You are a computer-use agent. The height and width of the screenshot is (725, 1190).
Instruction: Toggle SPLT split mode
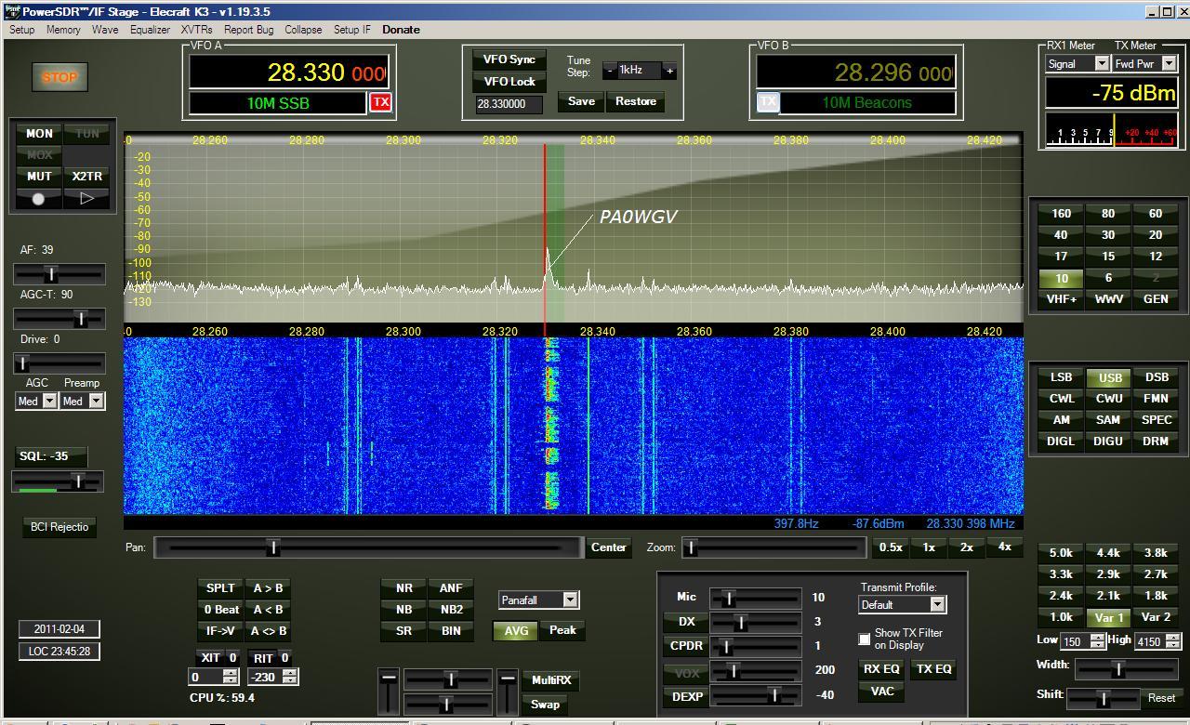[220, 588]
